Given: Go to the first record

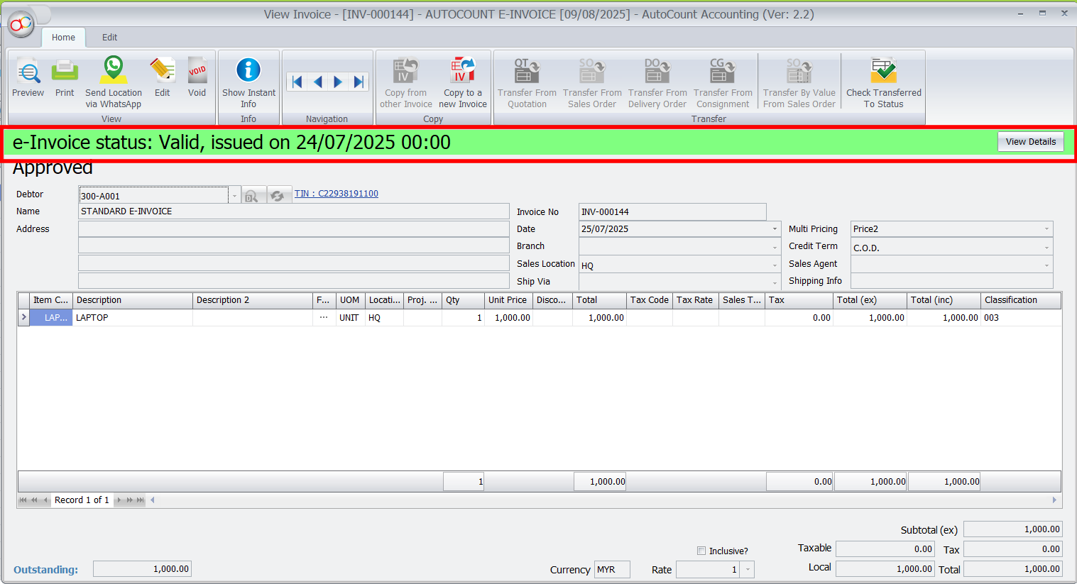Looking at the screenshot, I should pos(297,82).
